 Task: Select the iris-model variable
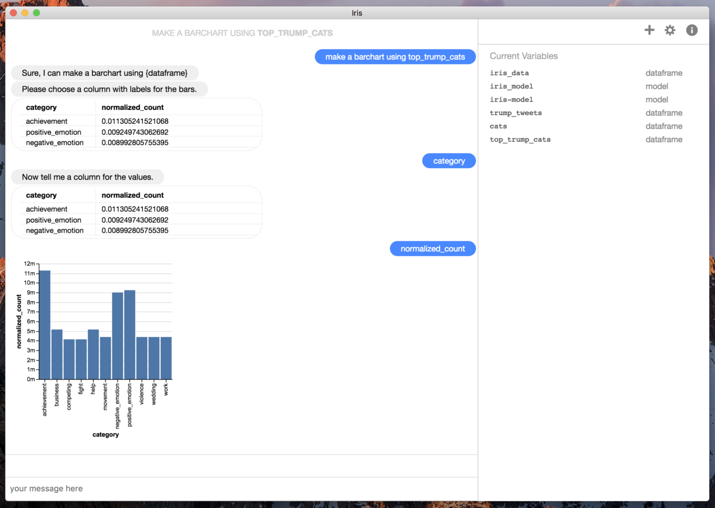click(x=512, y=100)
